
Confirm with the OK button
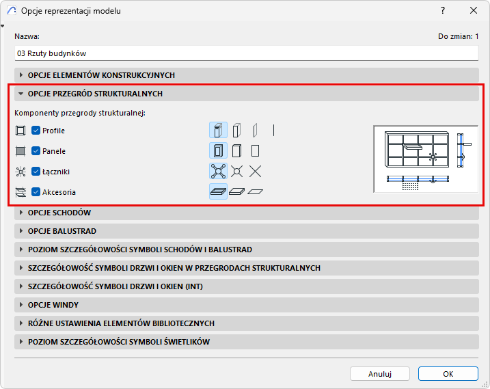(x=448, y=374)
